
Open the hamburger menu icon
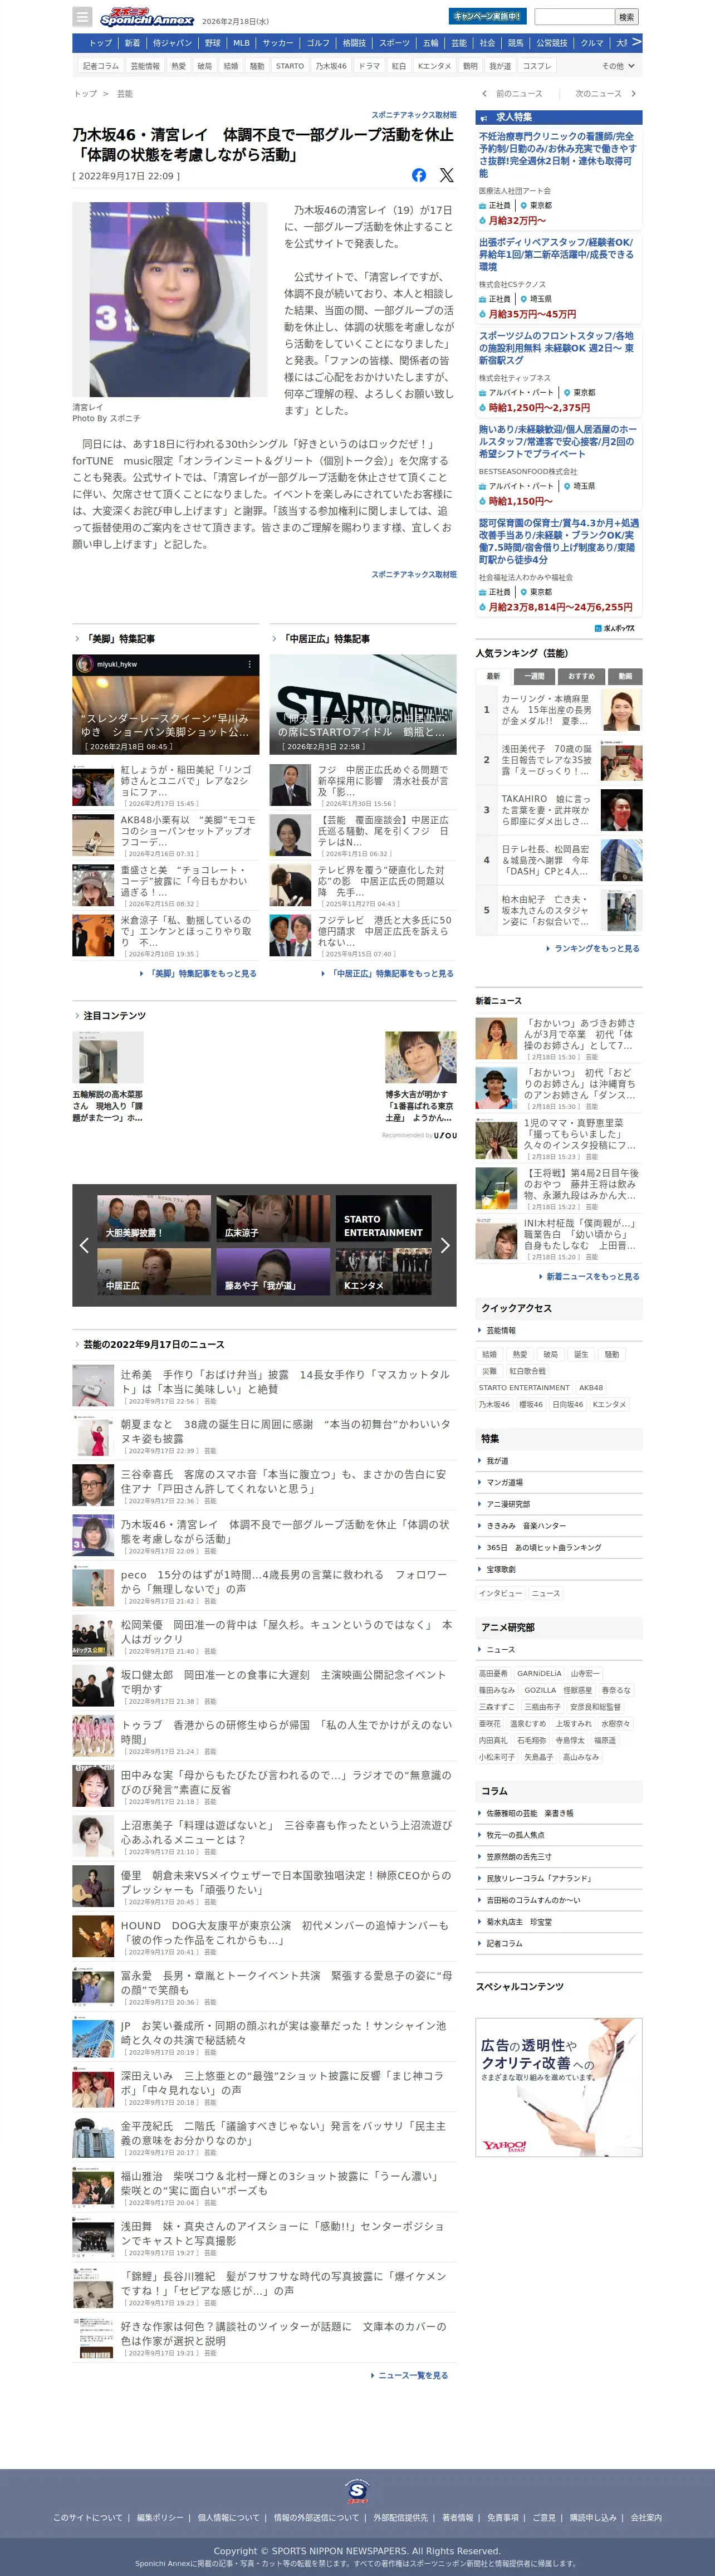click(x=82, y=17)
